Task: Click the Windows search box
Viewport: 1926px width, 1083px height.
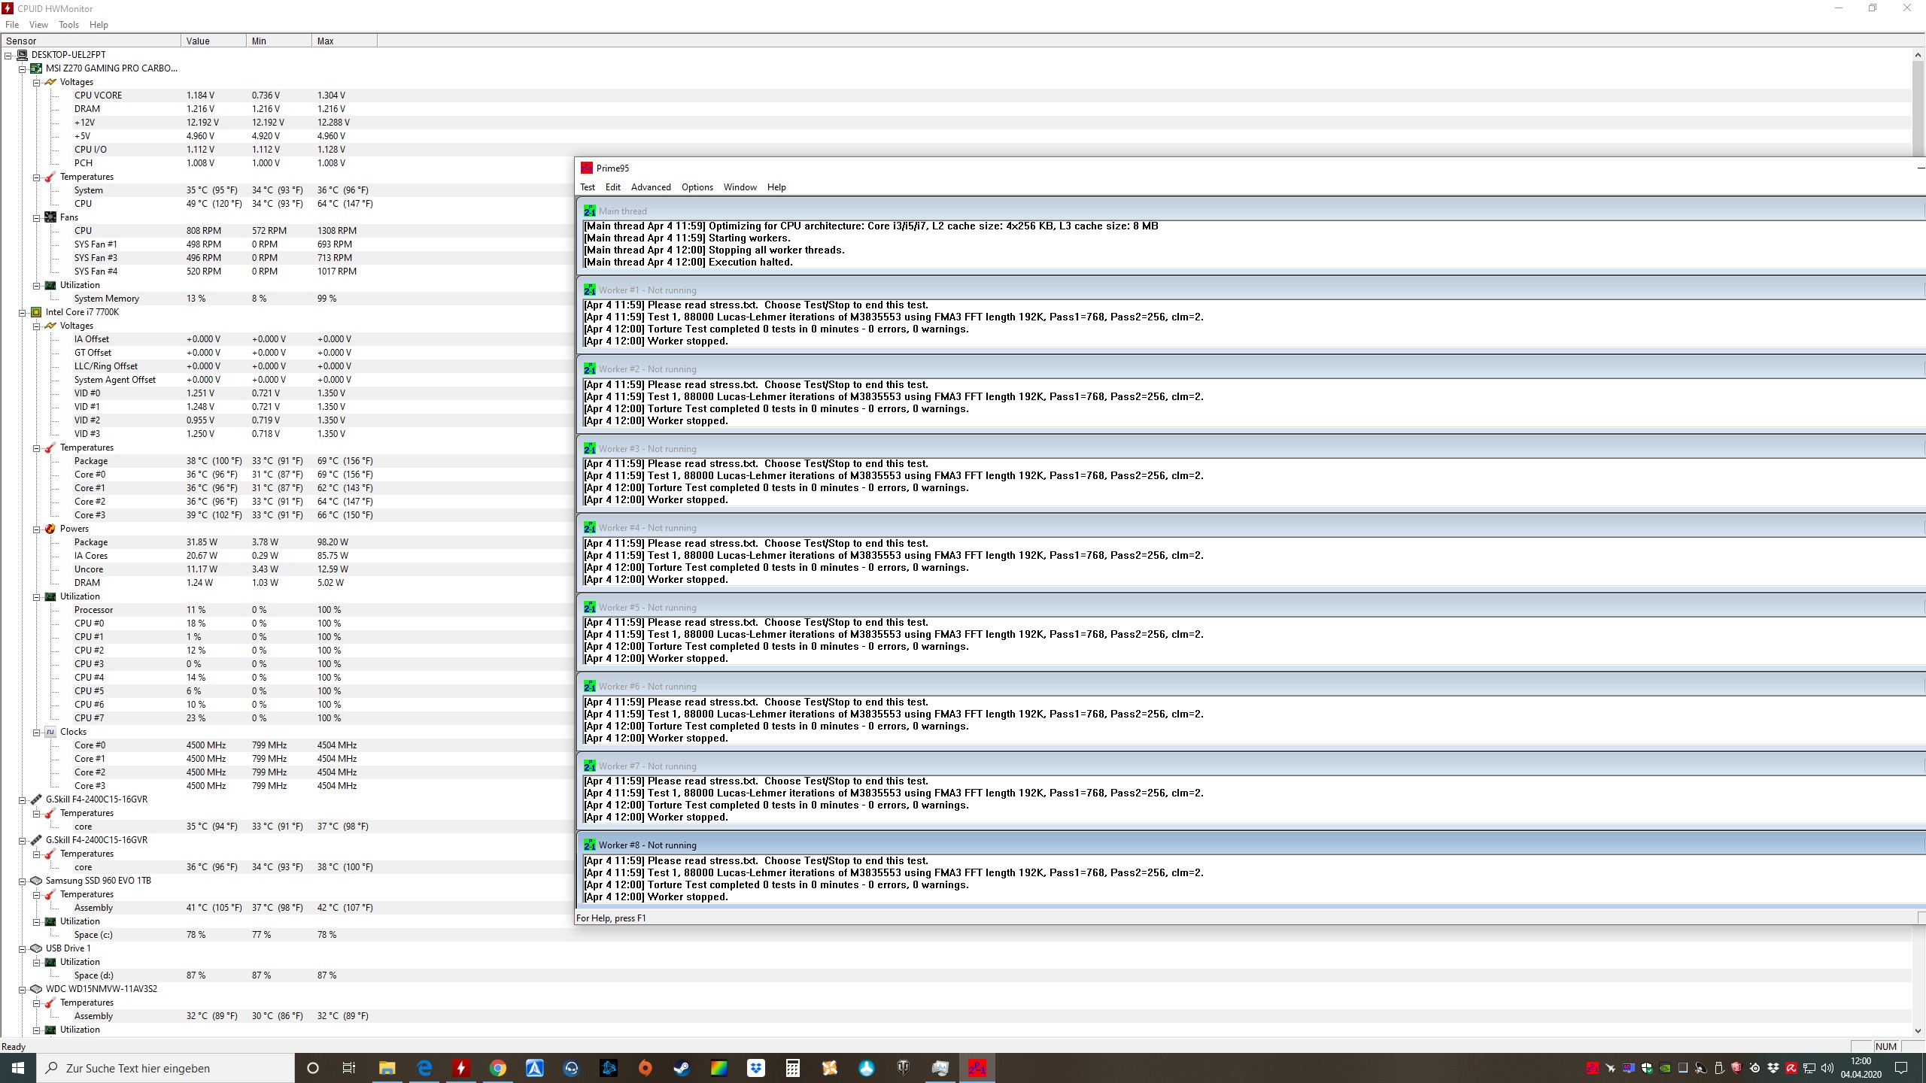Action: pos(166,1068)
